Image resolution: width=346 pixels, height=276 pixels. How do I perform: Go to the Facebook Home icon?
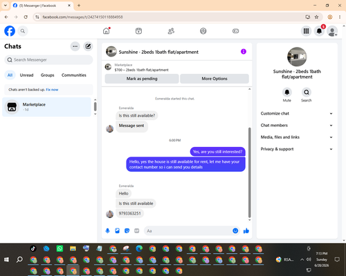click(x=107, y=31)
